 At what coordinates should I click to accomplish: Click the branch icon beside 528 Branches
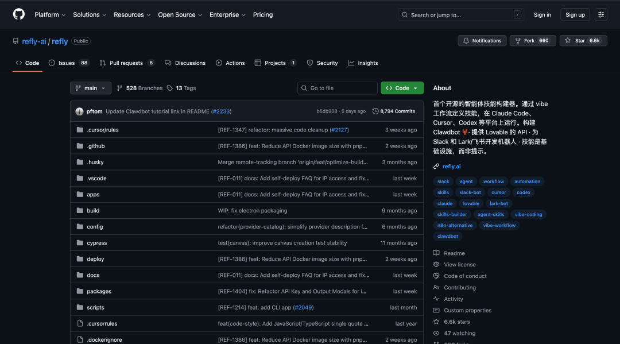[120, 88]
